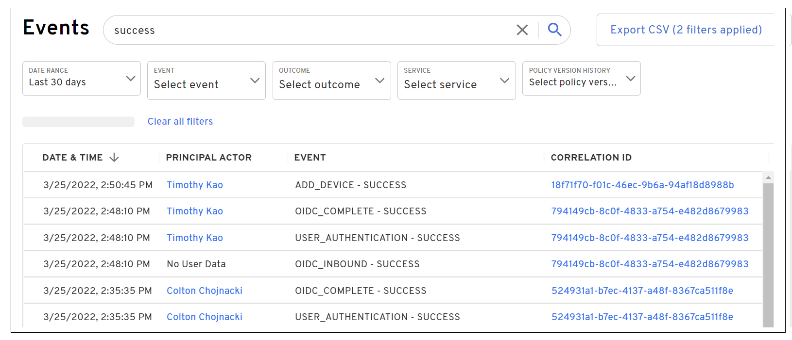The width and height of the screenshot is (792, 340).
Task: Click the sort arrow beside Date & Time
Action: (x=114, y=158)
